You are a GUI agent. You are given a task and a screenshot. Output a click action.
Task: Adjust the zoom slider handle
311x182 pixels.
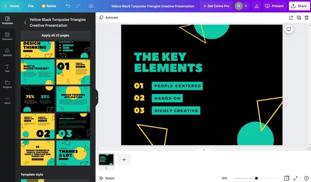tap(256, 178)
